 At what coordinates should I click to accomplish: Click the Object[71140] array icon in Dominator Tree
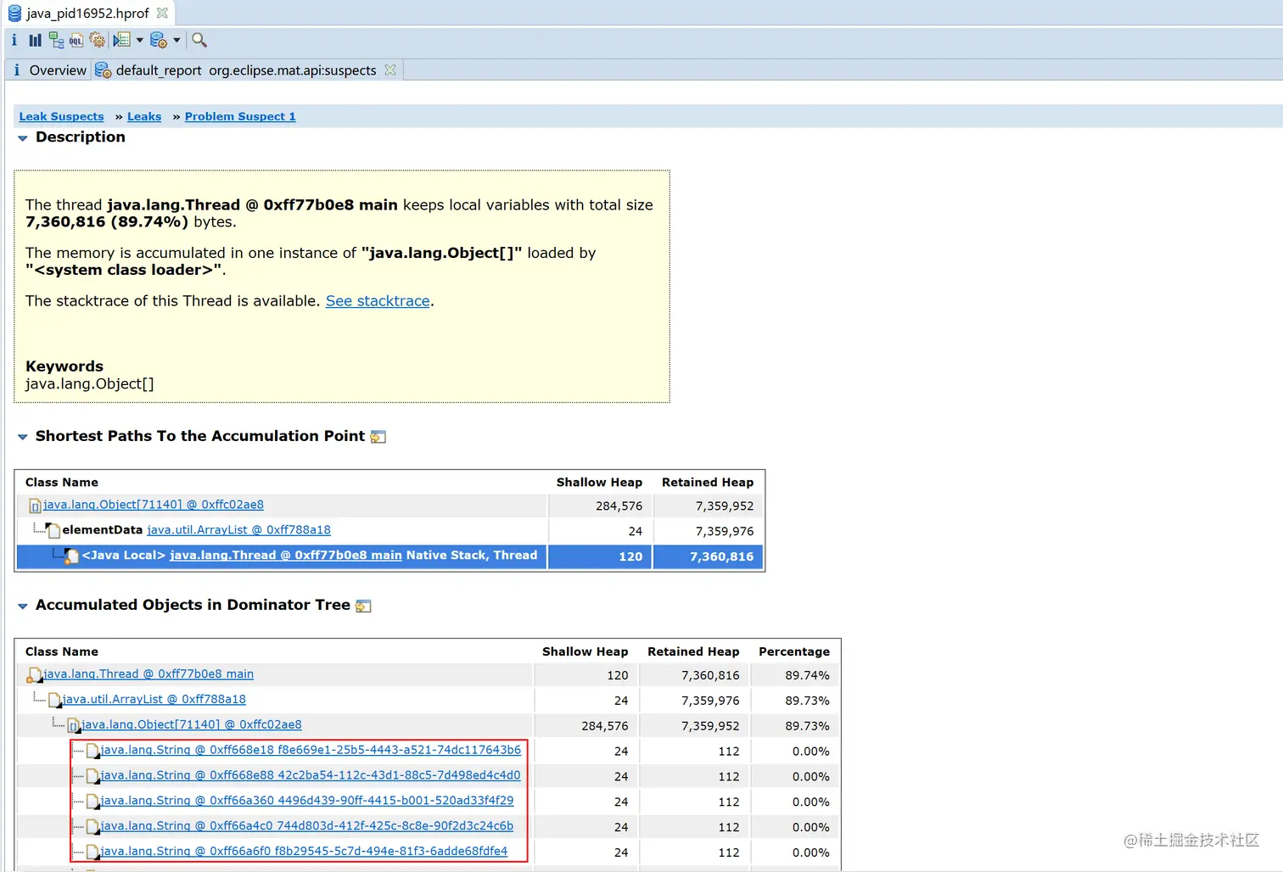74,726
